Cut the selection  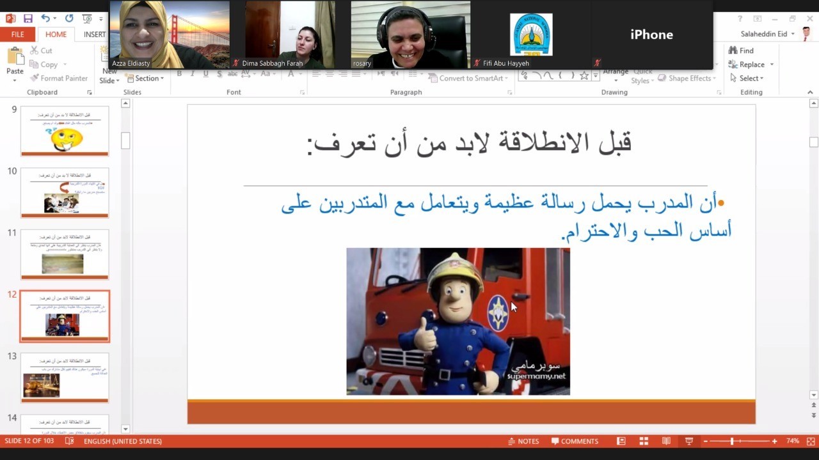(41, 50)
